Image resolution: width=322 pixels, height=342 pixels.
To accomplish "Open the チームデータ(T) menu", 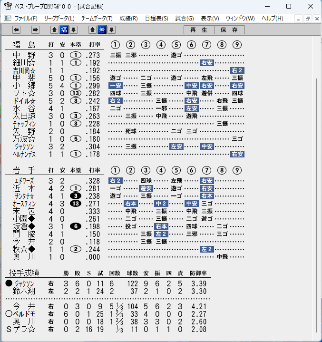I will [x=97, y=19].
